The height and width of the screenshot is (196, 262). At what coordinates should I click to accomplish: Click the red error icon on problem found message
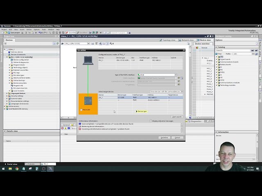click(80, 129)
